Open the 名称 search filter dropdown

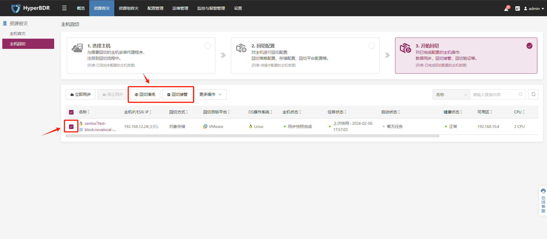451,94
